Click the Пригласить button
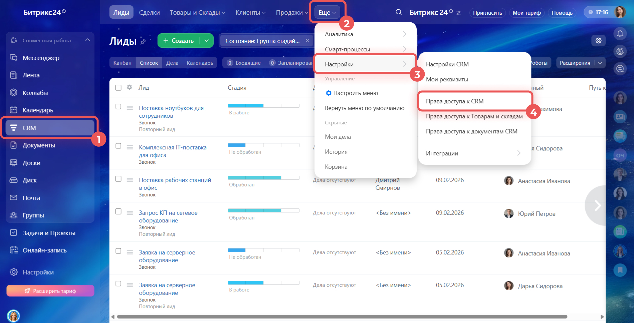Image resolution: width=634 pixels, height=323 pixels. [487, 13]
